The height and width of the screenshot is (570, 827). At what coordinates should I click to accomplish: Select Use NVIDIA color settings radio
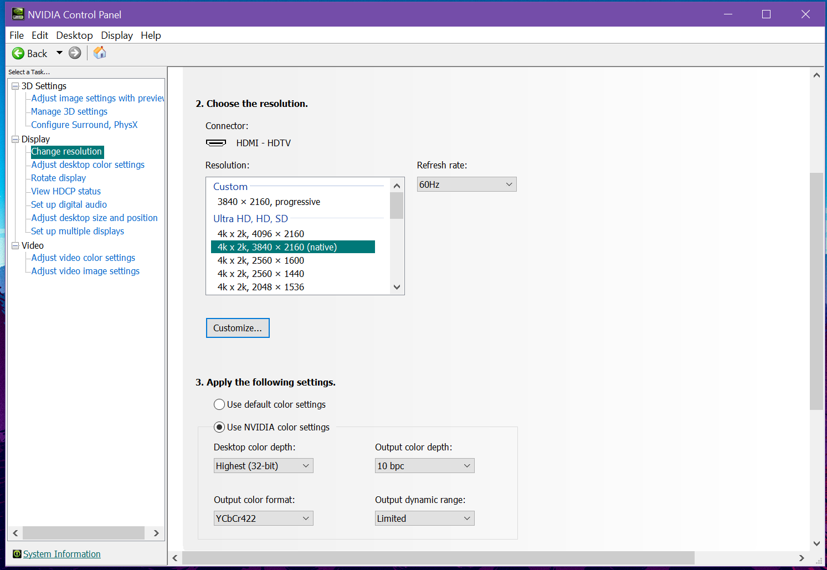pyautogui.click(x=219, y=427)
